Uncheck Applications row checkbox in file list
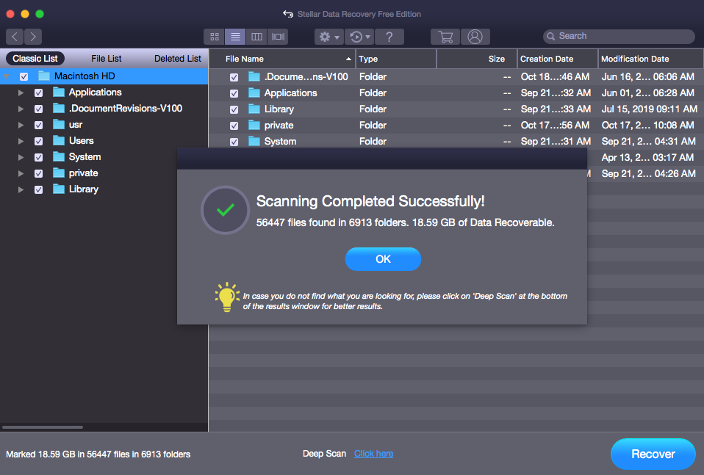 (234, 93)
